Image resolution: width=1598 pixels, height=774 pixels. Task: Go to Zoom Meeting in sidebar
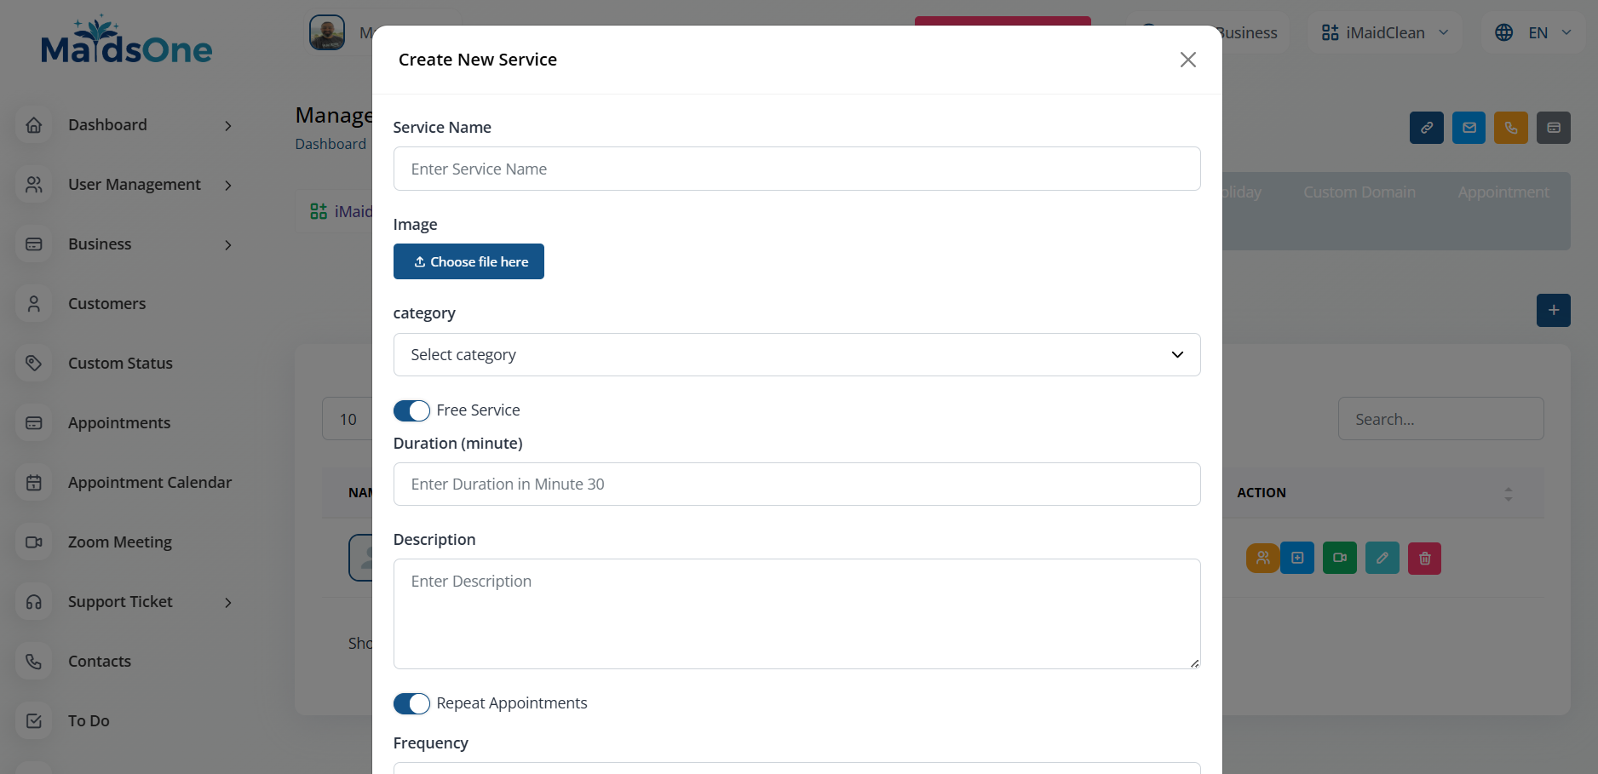pos(119,542)
